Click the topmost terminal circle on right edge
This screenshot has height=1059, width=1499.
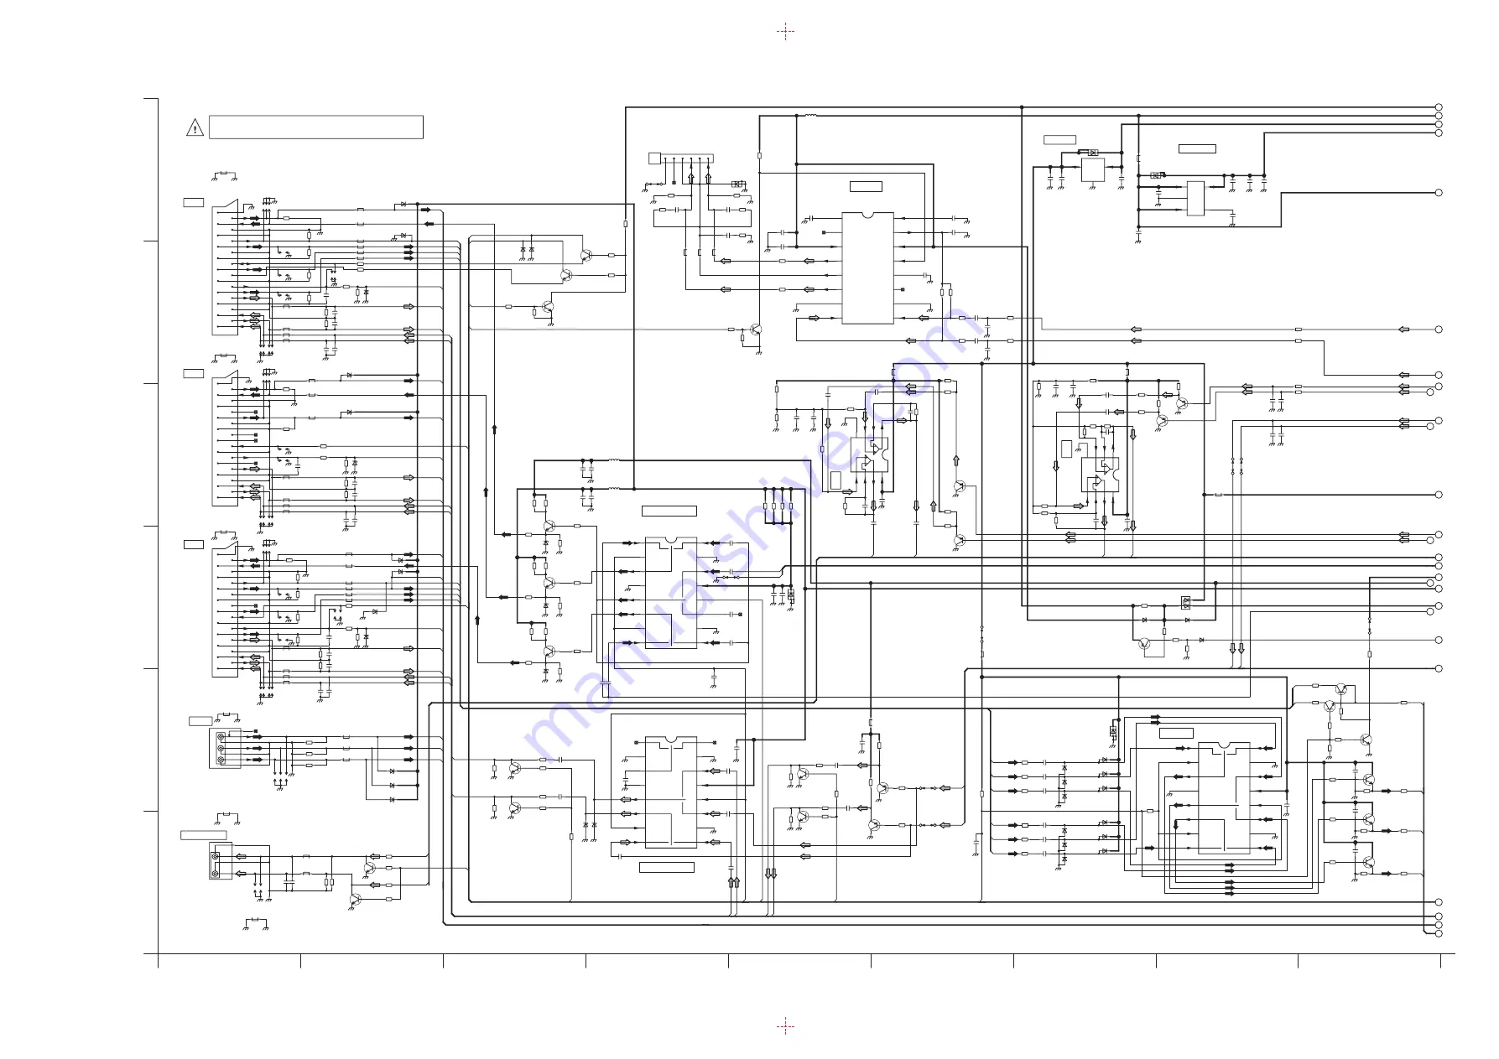click(x=1439, y=107)
